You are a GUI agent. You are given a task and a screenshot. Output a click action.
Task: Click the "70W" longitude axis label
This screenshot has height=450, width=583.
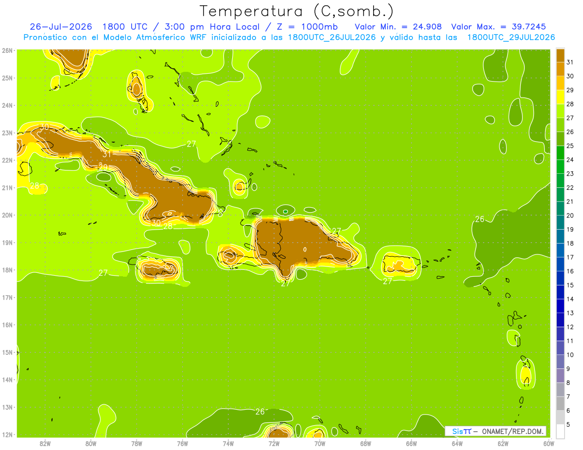320,443
